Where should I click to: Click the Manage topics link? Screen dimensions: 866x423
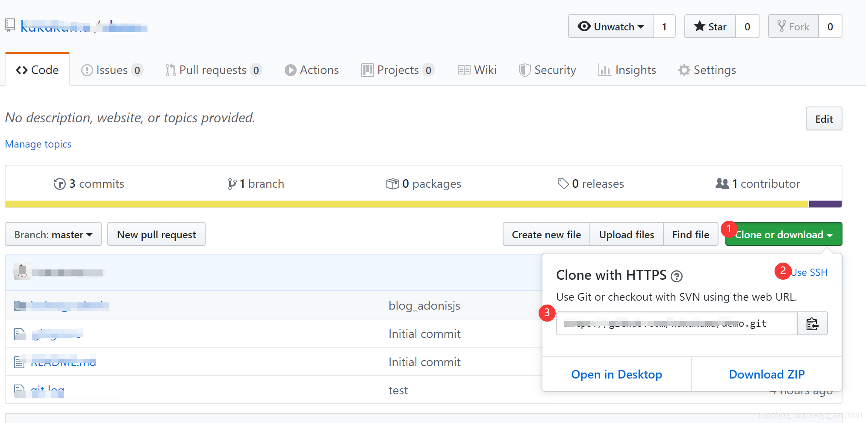(x=38, y=144)
